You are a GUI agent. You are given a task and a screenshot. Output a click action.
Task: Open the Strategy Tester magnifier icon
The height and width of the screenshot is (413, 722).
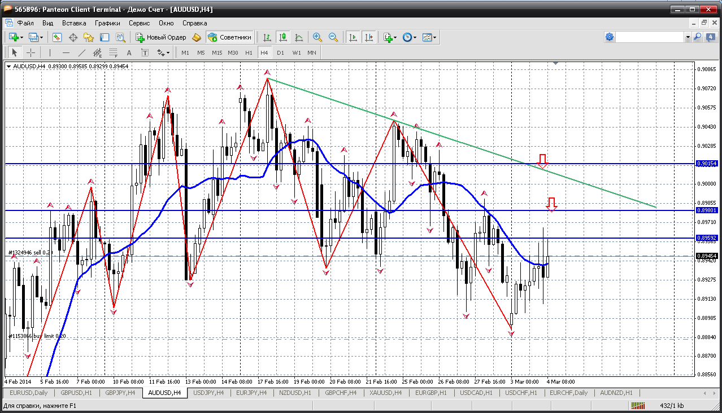point(120,37)
